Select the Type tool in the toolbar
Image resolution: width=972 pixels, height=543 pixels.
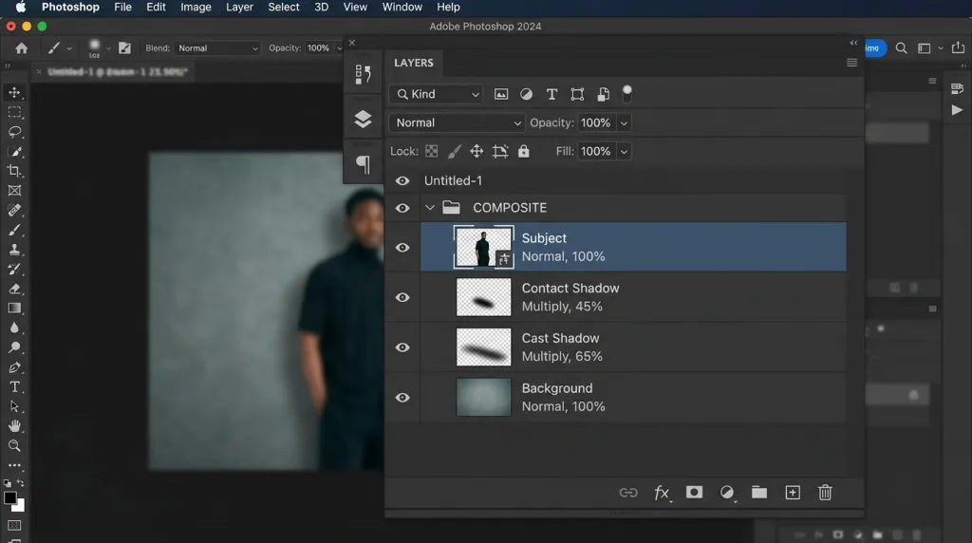tap(14, 387)
